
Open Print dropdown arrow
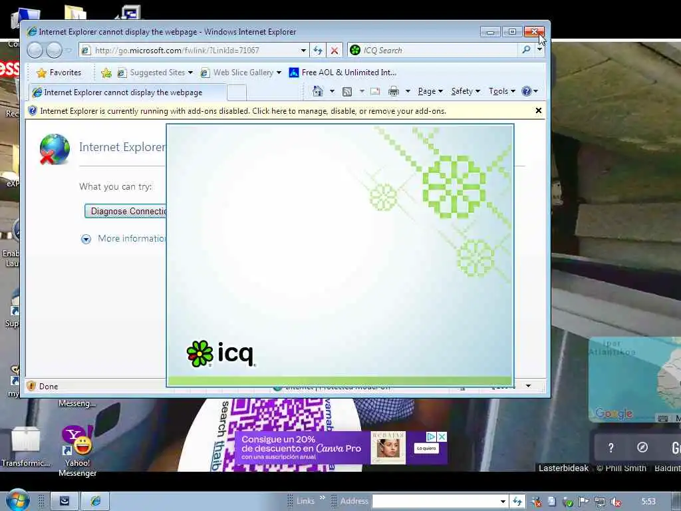[x=408, y=91]
